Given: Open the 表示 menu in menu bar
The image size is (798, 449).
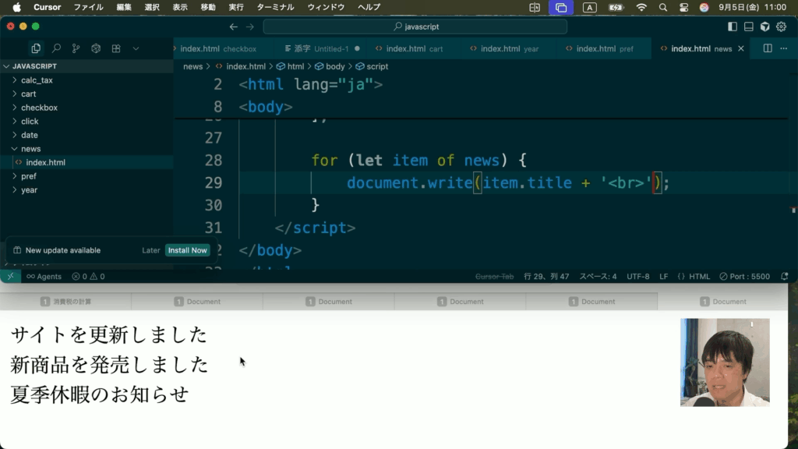Looking at the screenshot, I should tap(180, 7).
